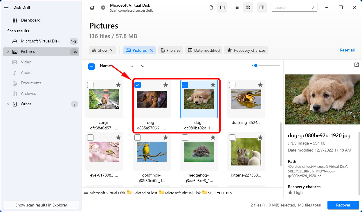Open preview in external window
The height and width of the screenshot is (212, 362).
[356, 65]
